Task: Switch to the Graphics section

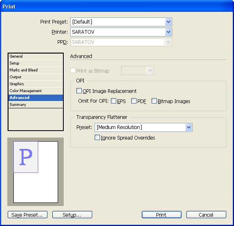Action: pyautogui.click(x=35, y=84)
